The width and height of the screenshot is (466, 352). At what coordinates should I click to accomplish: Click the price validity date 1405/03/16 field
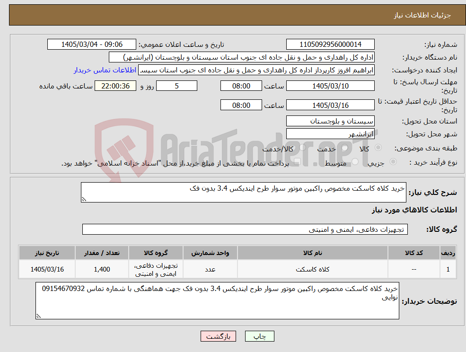pyautogui.click(x=330, y=105)
